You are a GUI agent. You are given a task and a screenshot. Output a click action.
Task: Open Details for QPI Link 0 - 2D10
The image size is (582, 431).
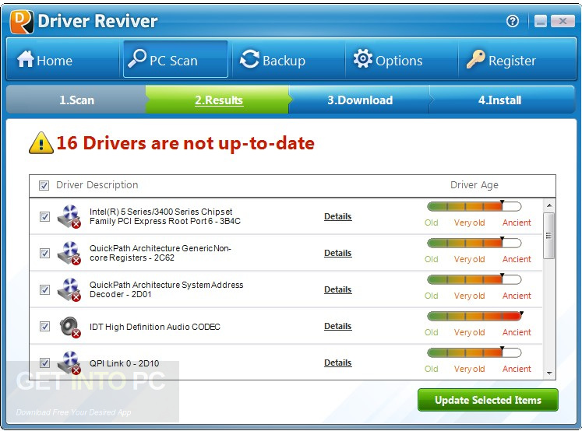point(338,363)
